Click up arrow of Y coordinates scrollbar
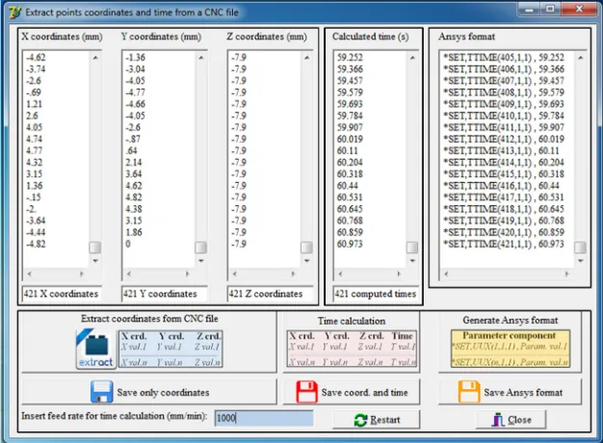The image size is (603, 443). (201, 58)
